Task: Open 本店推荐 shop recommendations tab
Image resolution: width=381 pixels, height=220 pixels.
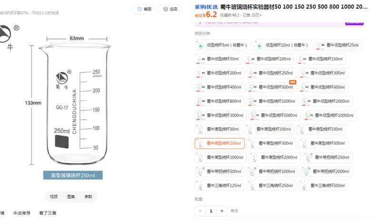Action: pyautogui.click(x=22, y=213)
